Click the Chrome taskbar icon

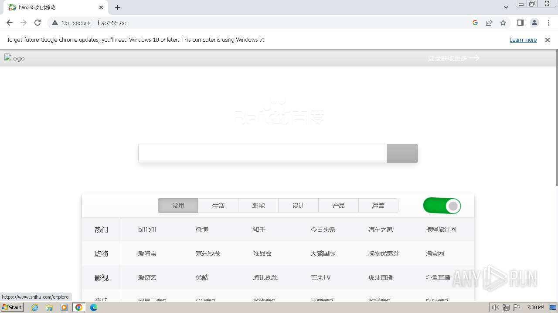pos(79,307)
